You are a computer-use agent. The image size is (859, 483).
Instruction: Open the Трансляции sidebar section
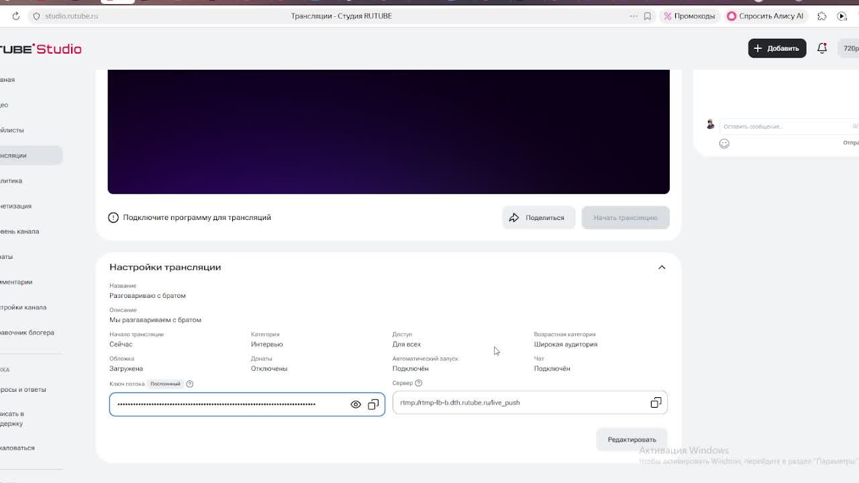coord(30,156)
